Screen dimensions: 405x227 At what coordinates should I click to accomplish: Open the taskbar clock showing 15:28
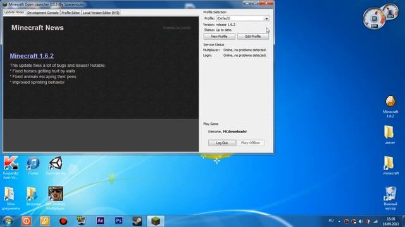coord(391,221)
